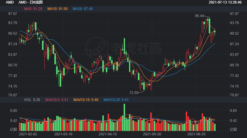Click the left axis 90.52 price label
The height and width of the screenshot is (138, 247).
13,33
